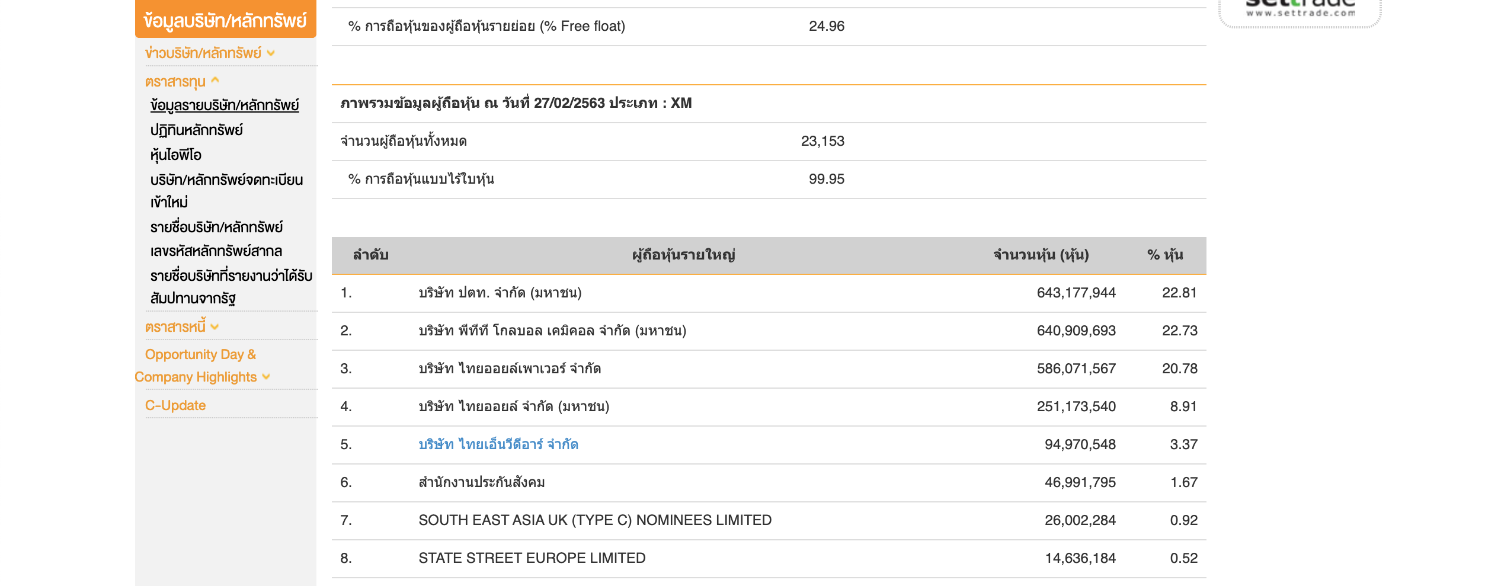Image resolution: width=1485 pixels, height=586 pixels.
Task: Open รายชื่อบริษัท/หลักทรัพย์ link
Action: [216, 228]
